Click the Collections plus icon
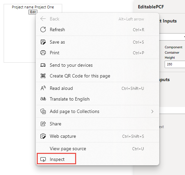The height and width of the screenshot is (175, 185). coord(43,111)
